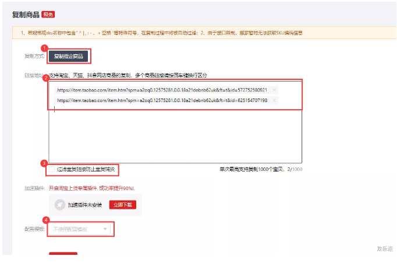Remove the link ending in 572752580921

coord(274,90)
